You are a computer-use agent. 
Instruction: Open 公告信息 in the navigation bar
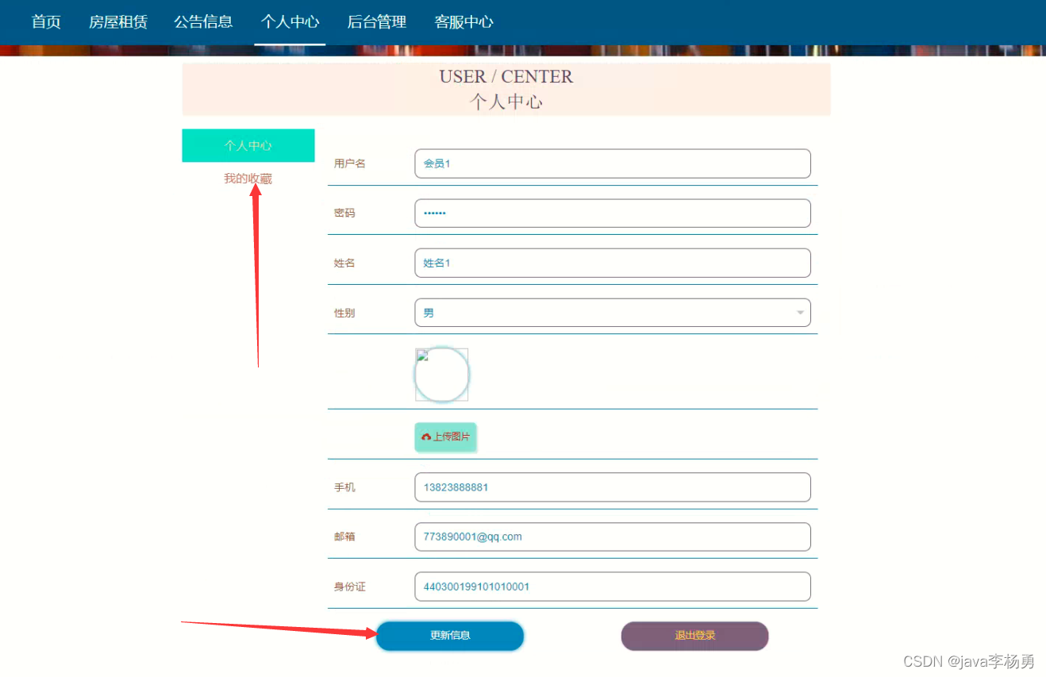click(203, 21)
